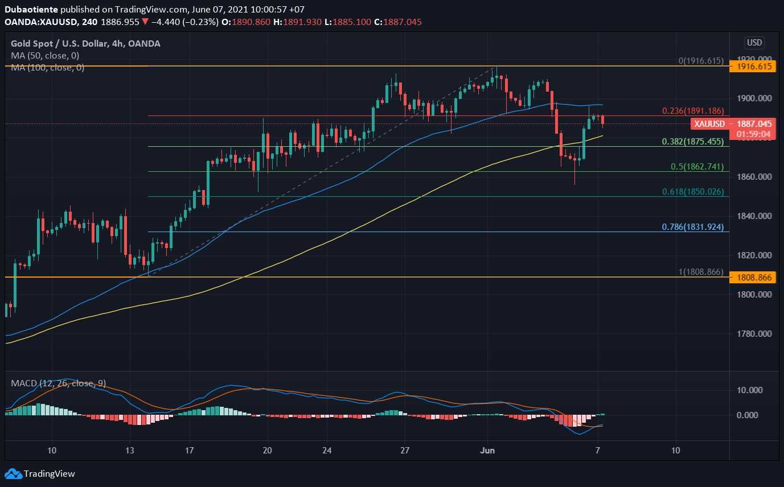Click the O:1890.860 open value in header

[x=247, y=22]
